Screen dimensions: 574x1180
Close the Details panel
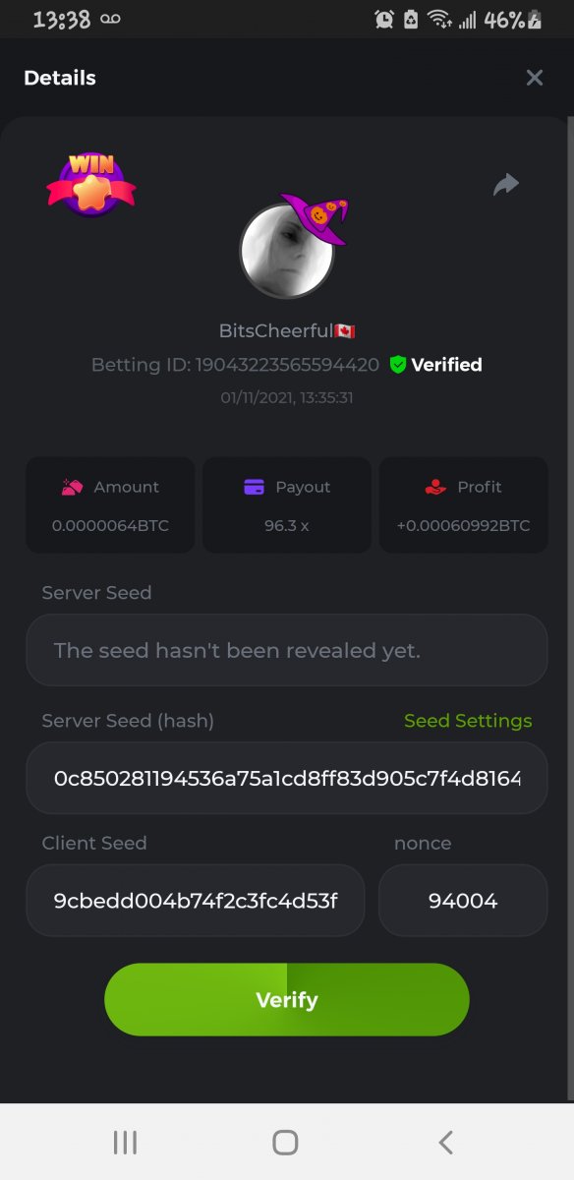tap(534, 78)
